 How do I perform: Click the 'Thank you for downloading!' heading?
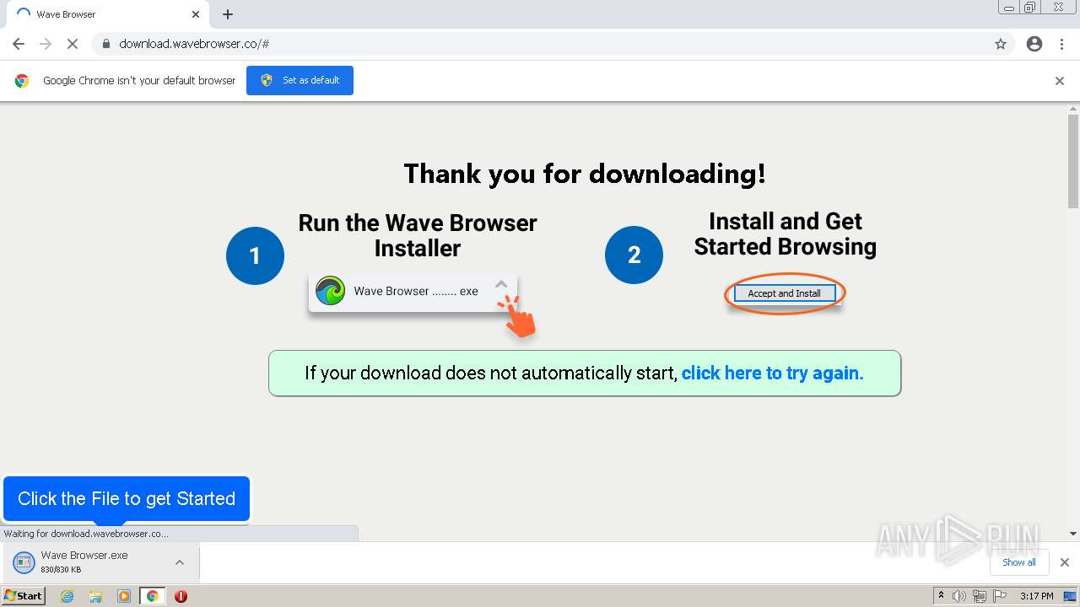click(x=585, y=174)
